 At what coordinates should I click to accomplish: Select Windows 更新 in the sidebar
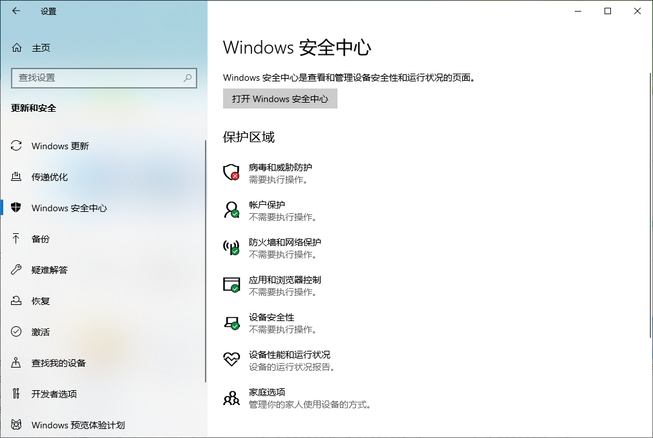[59, 146]
